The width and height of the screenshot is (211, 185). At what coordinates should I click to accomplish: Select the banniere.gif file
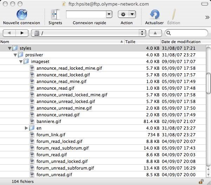(48, 122)
